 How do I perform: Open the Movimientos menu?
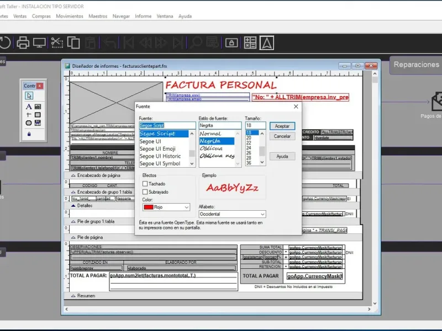(70, 17)
